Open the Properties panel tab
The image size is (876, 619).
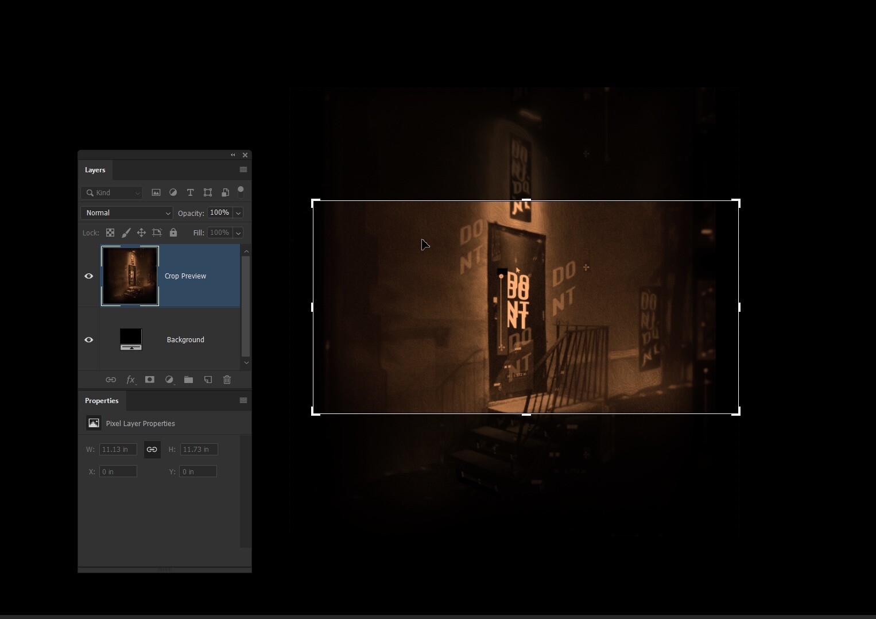pos(102,401)
